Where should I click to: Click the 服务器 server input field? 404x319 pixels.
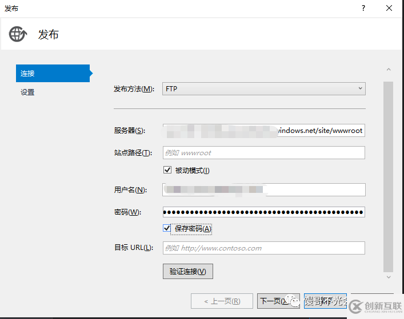pos(264,131)
